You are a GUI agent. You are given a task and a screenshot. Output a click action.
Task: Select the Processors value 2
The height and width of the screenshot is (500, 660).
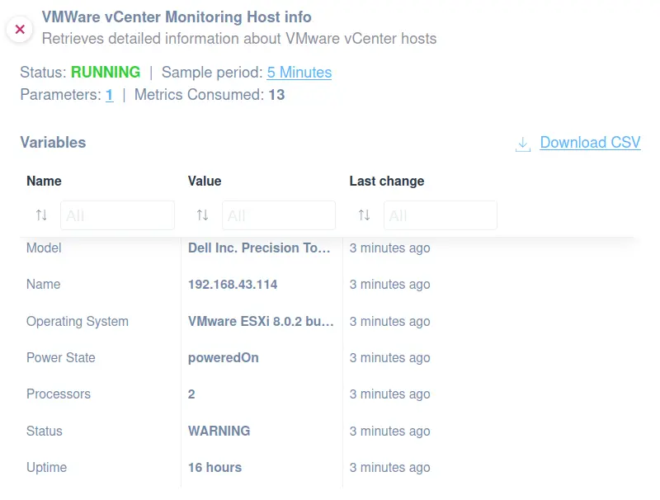191,394
